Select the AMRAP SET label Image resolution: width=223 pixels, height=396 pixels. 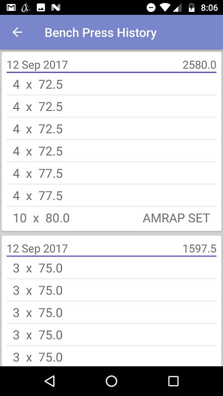pos(176,218)
